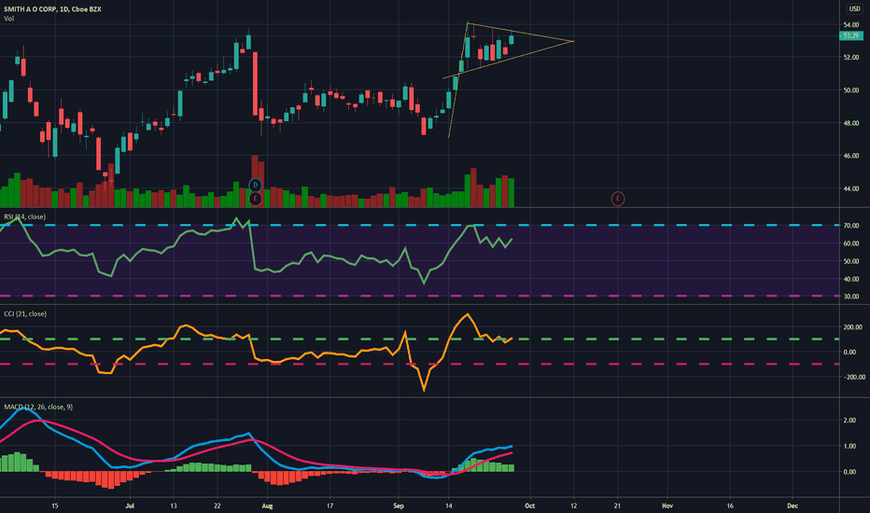This screenshot has width=870, height=513.
Task: Click the '21' date on the time axis
Action: coord(618,506)
